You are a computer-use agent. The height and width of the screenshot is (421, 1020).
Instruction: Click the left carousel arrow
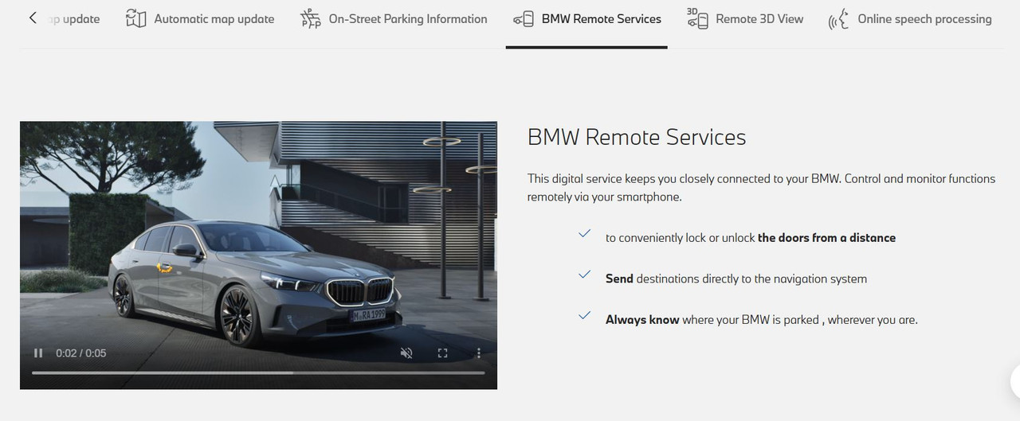(33, 18)
